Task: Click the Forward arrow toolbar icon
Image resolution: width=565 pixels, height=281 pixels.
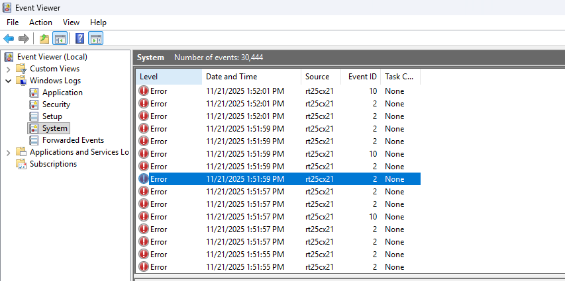Action: pyautogui.click(x=23, y=38)
